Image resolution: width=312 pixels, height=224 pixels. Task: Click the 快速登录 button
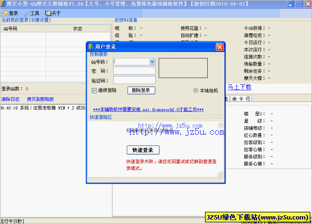[143, 150]
